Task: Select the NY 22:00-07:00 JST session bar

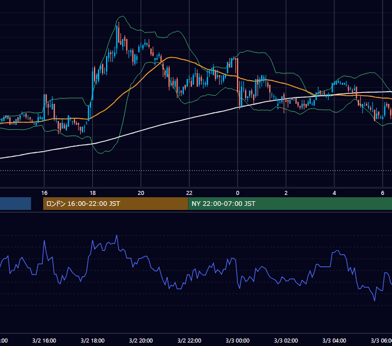Action: click(x=290, y=204)
